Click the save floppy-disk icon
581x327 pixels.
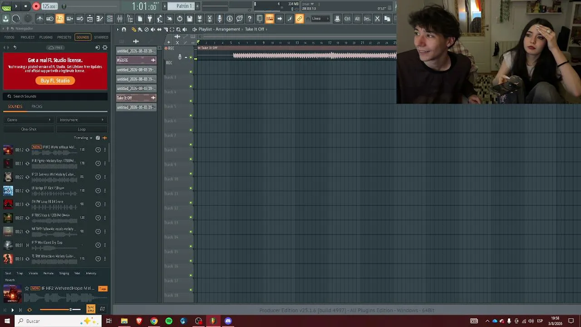190,19
